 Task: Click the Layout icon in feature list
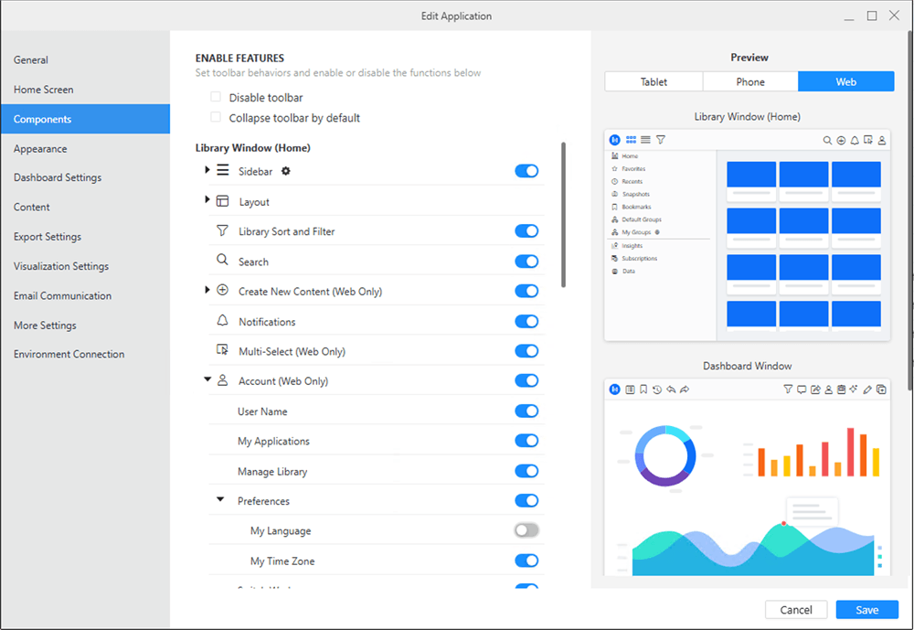click(222, 201)
